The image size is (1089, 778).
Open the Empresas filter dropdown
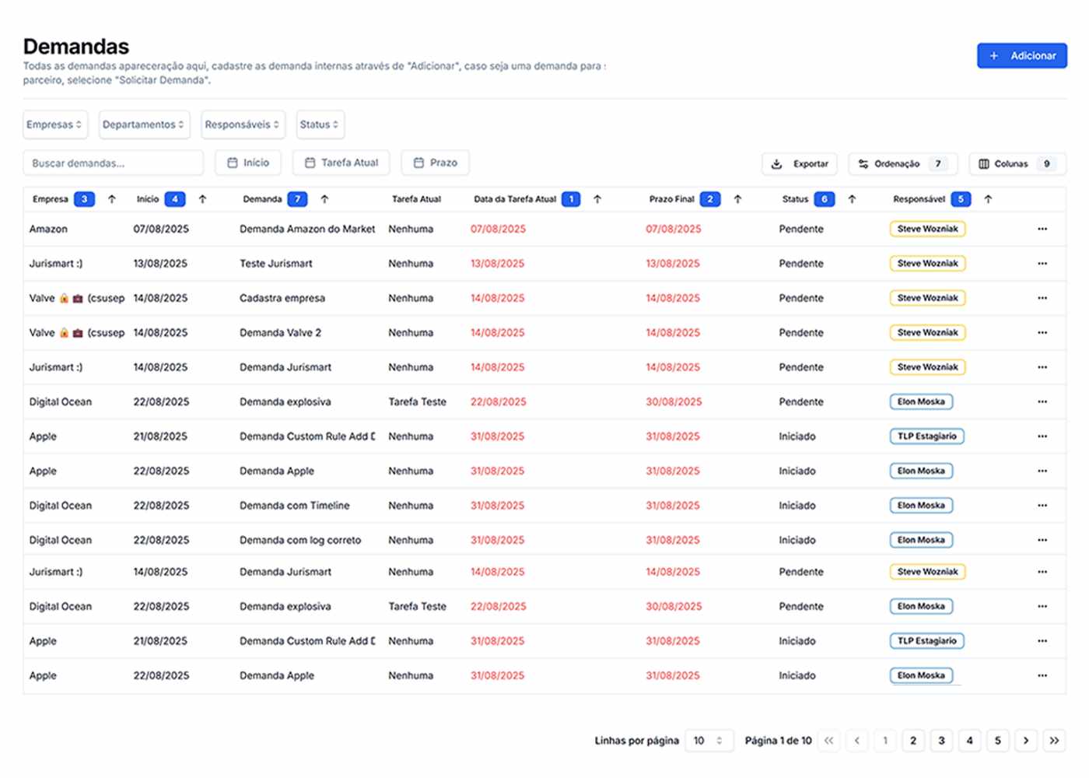tap(54, 124)
